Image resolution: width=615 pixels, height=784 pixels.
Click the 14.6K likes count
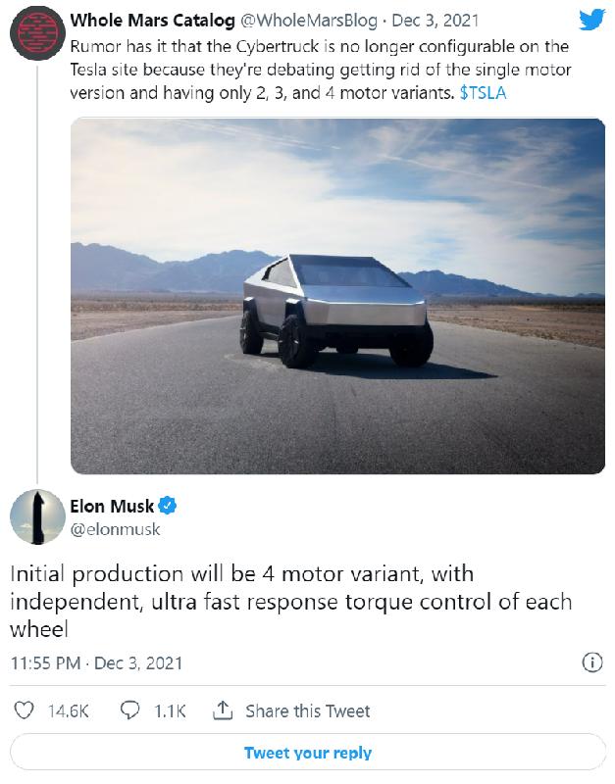69,710
